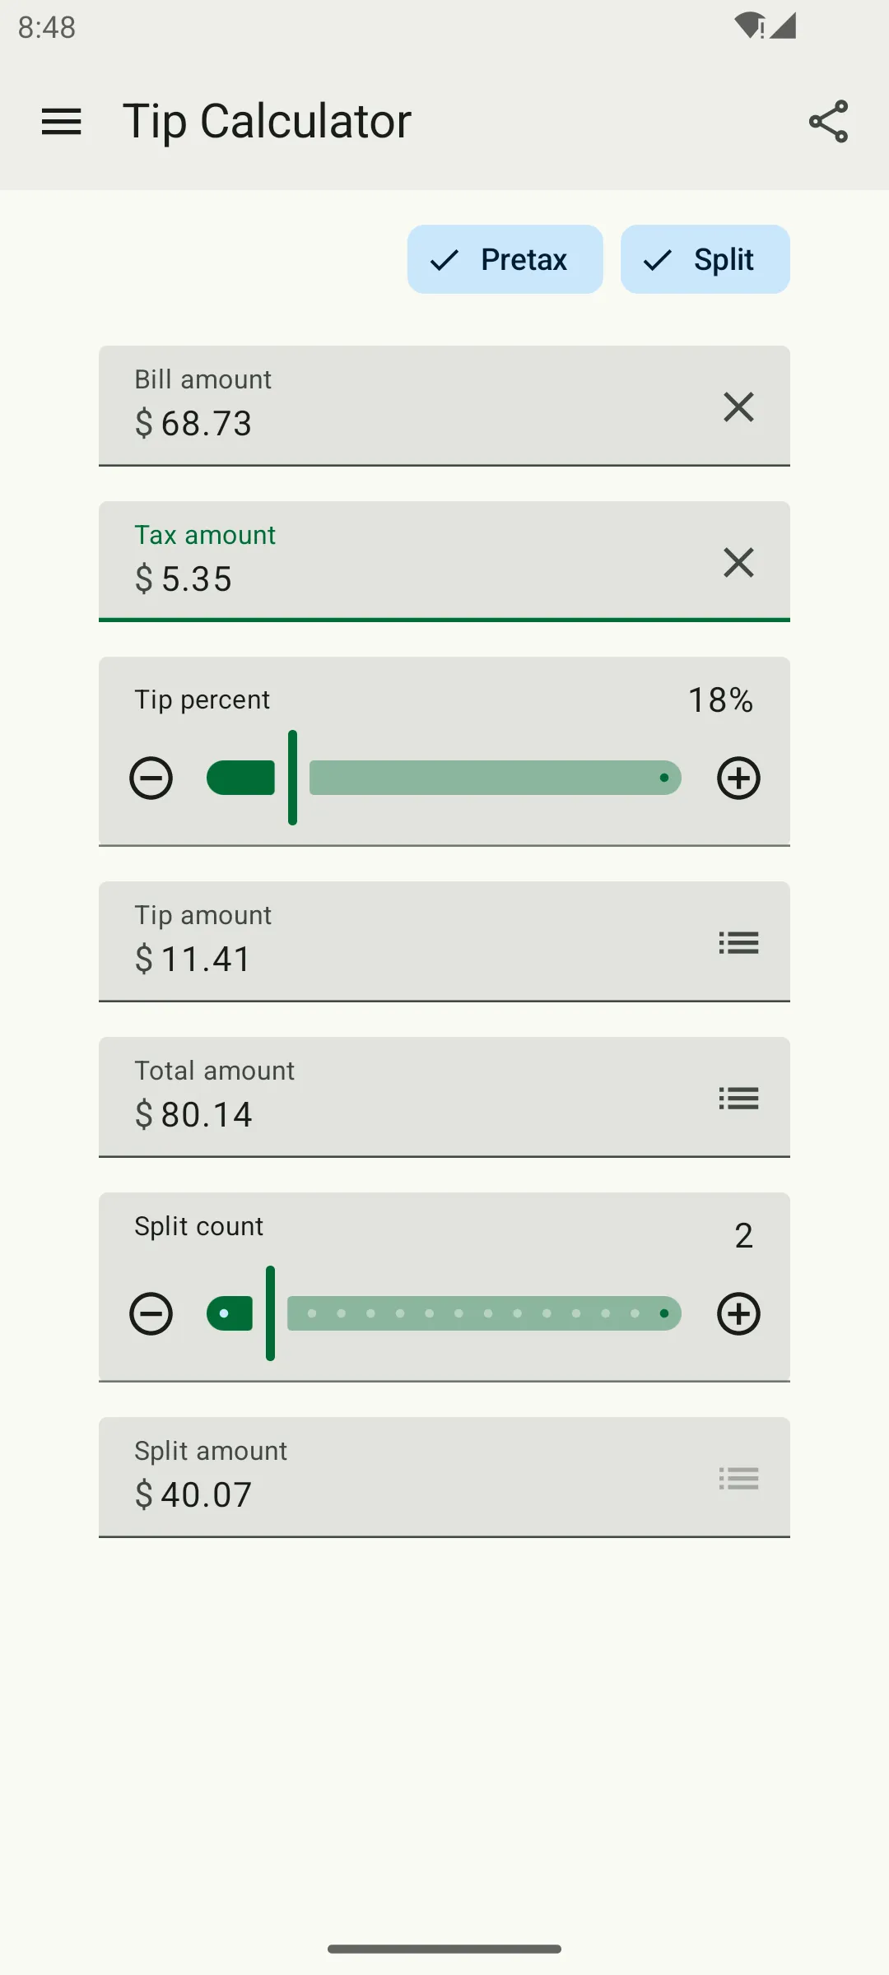
Task: Toggle the Pretax chip off
Action: pyautogui.click(x=505, y=259)
